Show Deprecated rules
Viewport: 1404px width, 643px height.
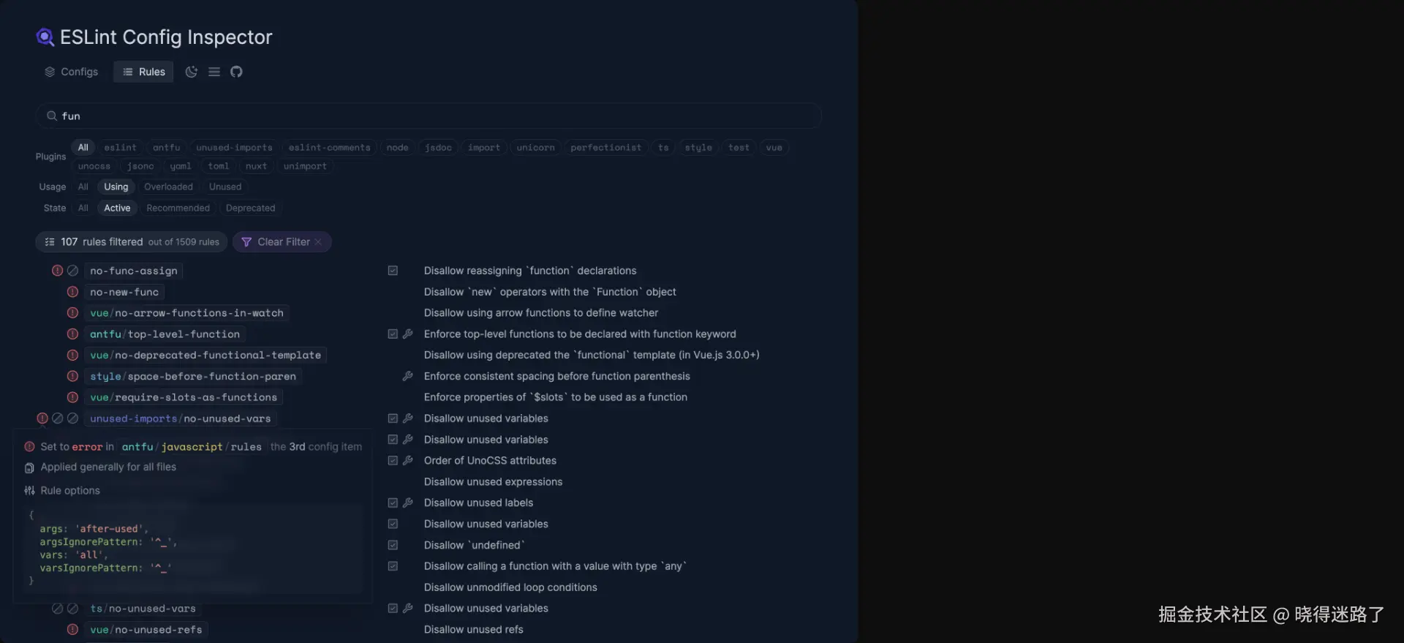point(251,208)
